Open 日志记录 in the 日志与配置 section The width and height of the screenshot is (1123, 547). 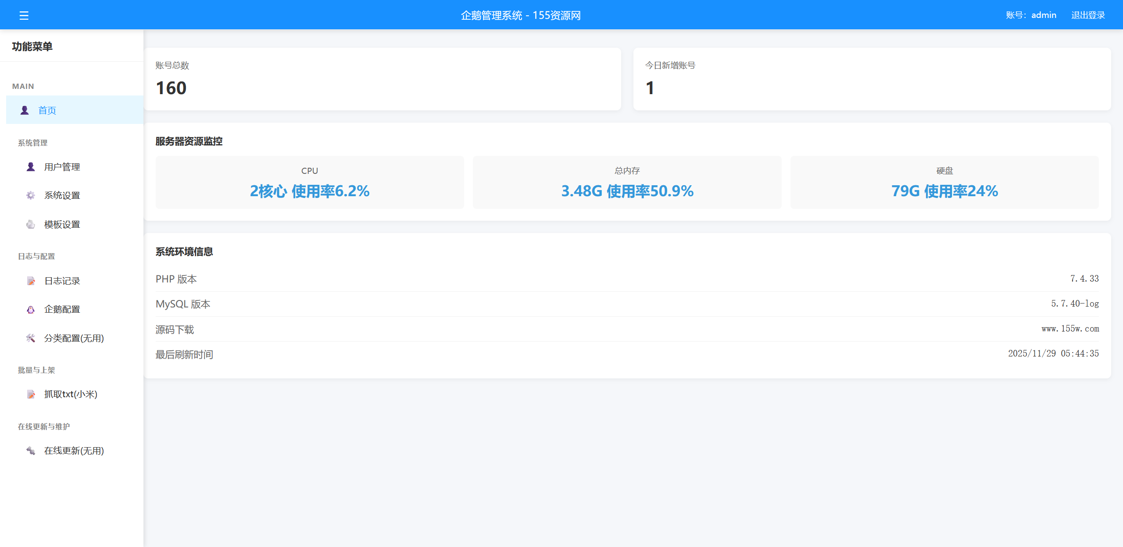click(62, 280)
